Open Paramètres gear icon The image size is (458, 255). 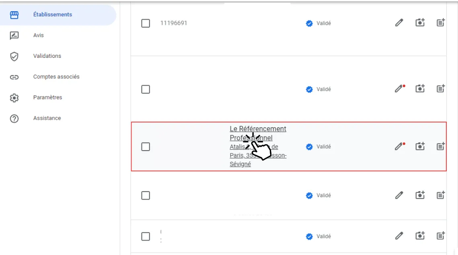pyautogui.click(x=14, y=98)
